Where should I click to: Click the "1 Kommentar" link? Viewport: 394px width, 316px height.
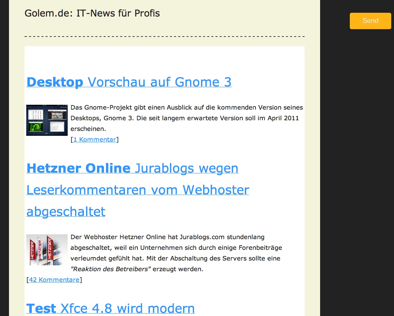[x=95, y=139]
